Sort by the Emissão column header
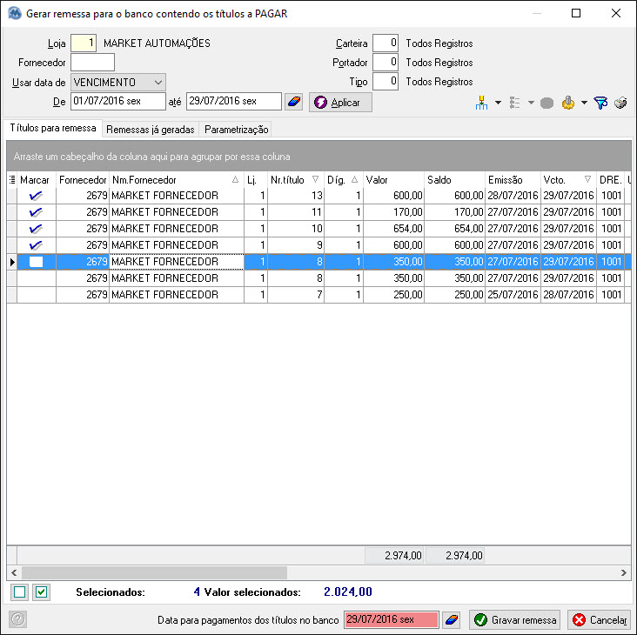This screenshot has height=635, width=637. point(513,180)
